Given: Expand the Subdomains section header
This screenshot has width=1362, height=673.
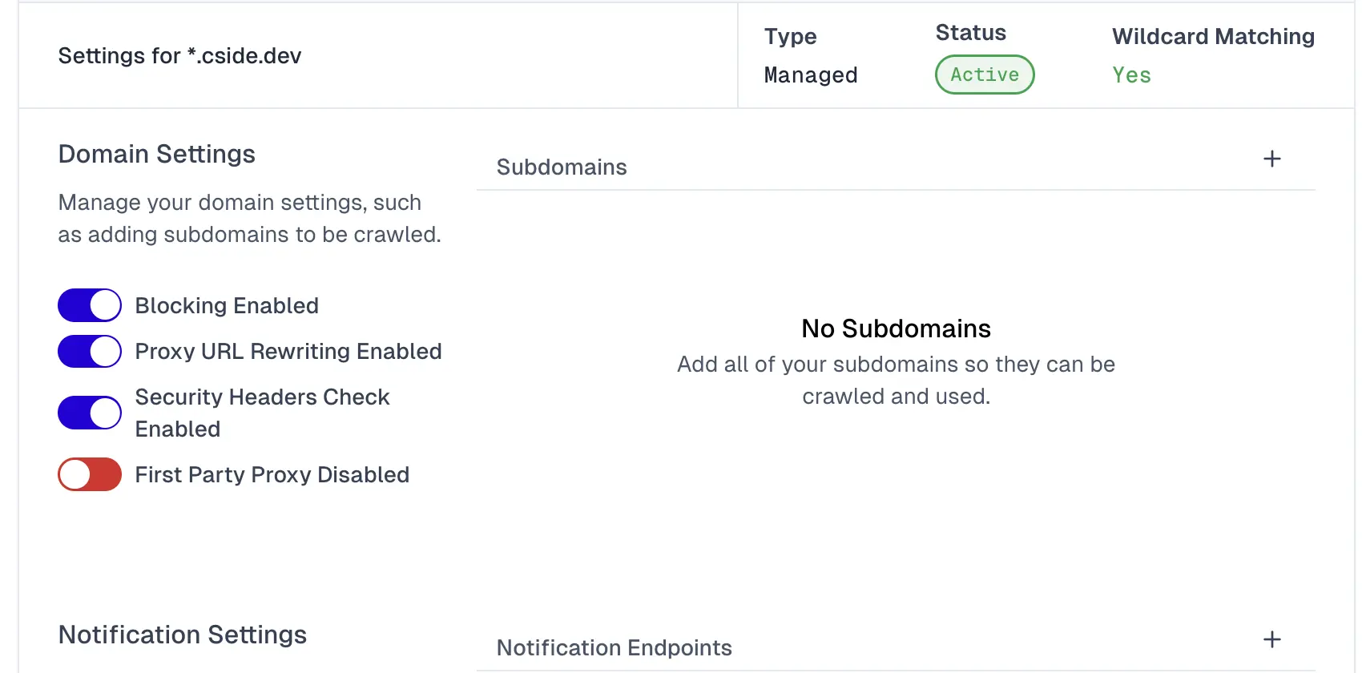Looking at the screenshot, I should 562,167.
